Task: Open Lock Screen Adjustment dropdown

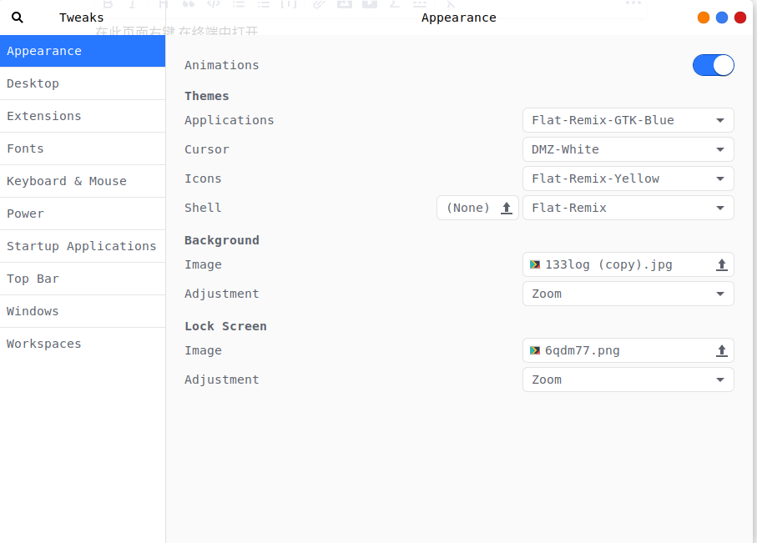Action: point(628,380)
